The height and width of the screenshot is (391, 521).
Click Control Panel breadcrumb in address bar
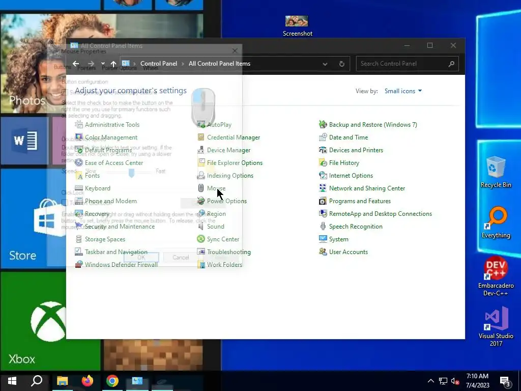pos(159,64)
